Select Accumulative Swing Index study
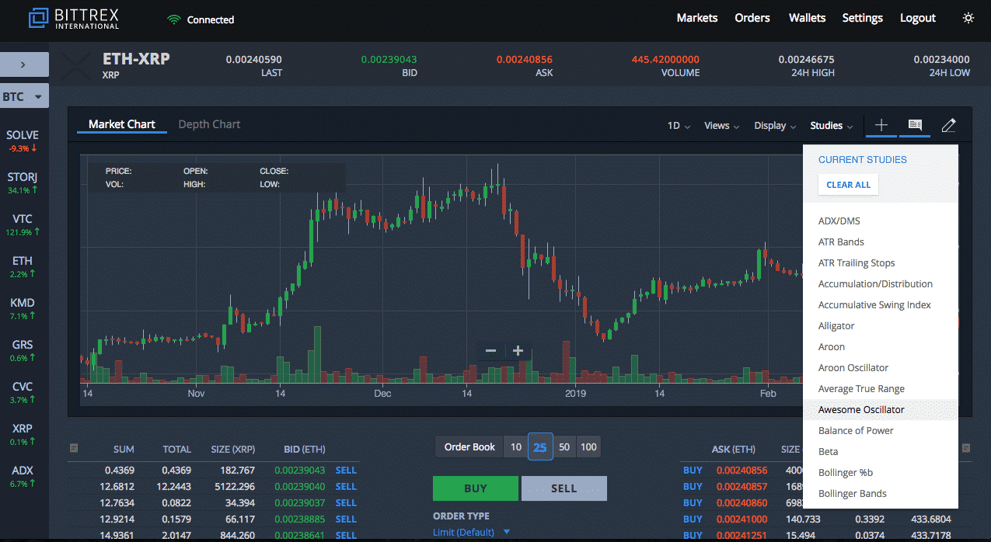The height and width of the screenshot is (542, 991). (881, 305)
